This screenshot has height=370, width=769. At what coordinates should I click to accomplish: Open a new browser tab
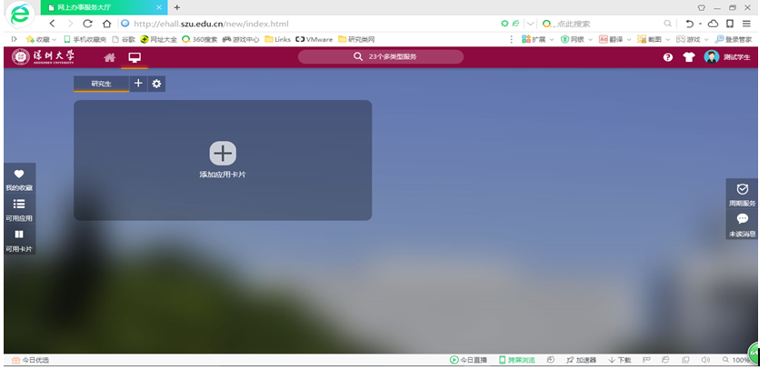(177, 7)
